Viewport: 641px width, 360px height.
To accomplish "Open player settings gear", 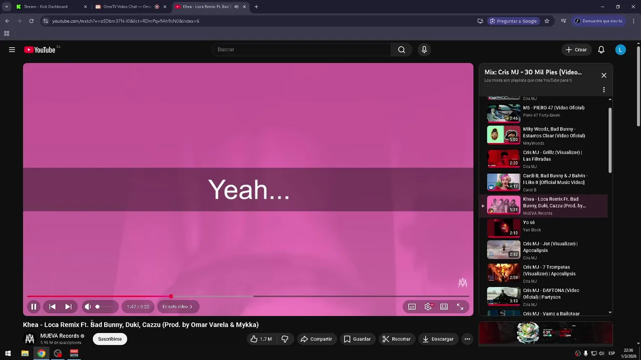I will click(428, 306).
